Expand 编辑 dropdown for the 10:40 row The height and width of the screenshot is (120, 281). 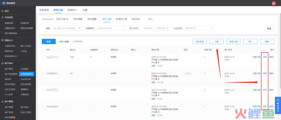click(x=271, y=106)
